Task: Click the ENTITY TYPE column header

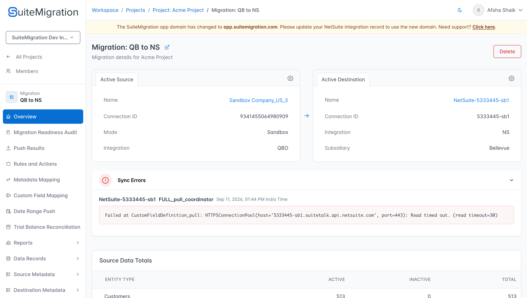Action: 120,279
